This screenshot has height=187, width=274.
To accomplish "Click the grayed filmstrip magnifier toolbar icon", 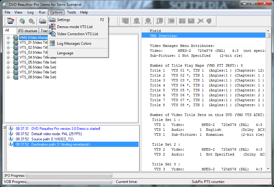I will [125, 21].
